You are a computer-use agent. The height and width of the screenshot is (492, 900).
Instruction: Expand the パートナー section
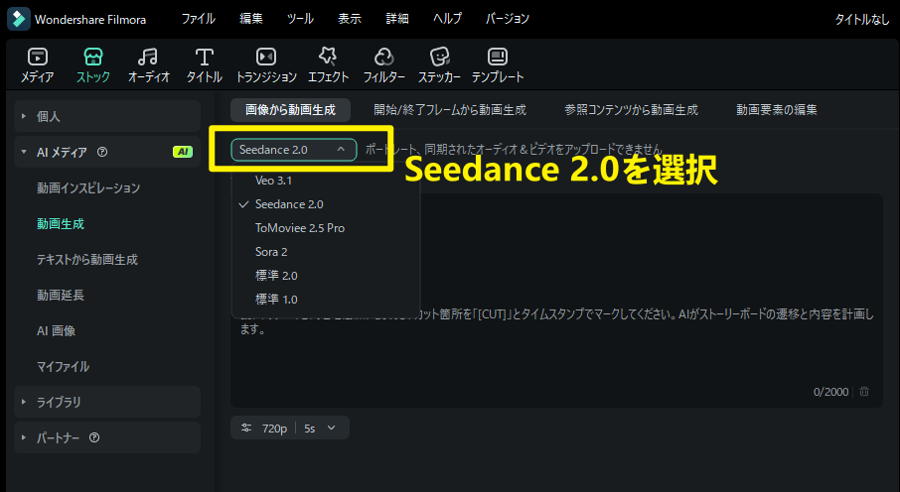pyautogui.click(x=24, y=437)
